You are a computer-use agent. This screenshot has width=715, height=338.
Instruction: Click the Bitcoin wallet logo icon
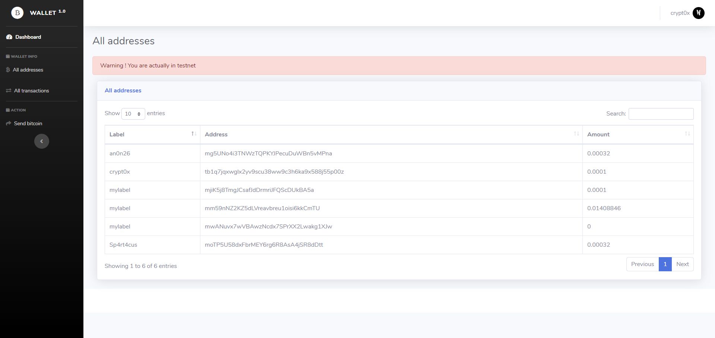17,13
